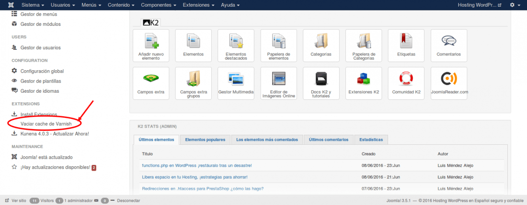Click Kunena 4.0.3 - Actualizar Ahora! link
Viewport: 527px width, 205px height.
[55, 134]
